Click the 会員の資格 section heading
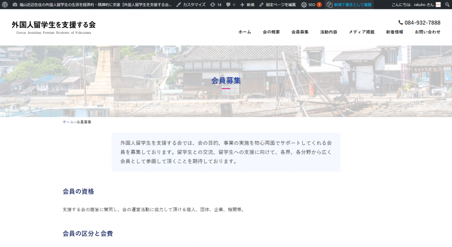 click(78, 191)
